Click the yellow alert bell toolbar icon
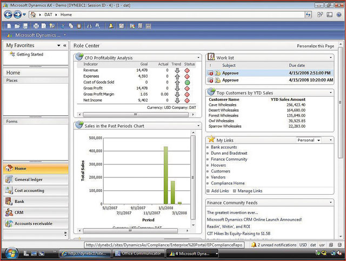Image resolution: width=346 pixels, height=261 pixels. (111, 26)
